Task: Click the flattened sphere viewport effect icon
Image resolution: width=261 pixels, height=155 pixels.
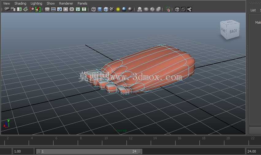Action: 146,9
